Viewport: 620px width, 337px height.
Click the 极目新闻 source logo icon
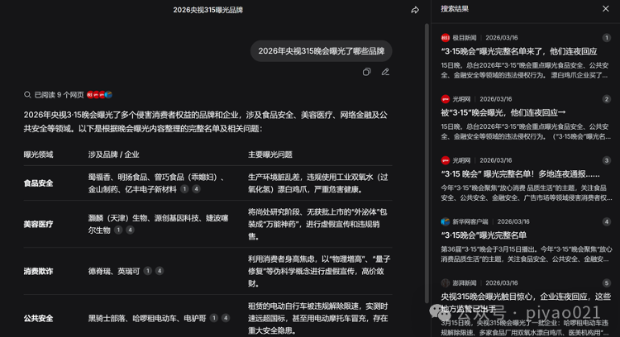pyautogui.click(x=446, y=37)
